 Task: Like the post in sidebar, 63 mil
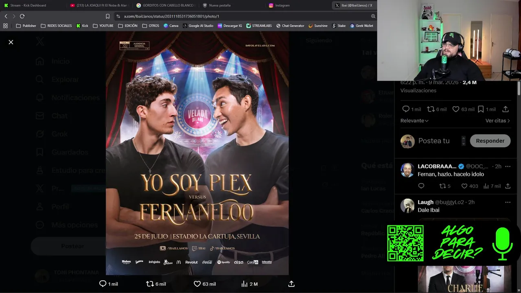(x=456, y=109)
